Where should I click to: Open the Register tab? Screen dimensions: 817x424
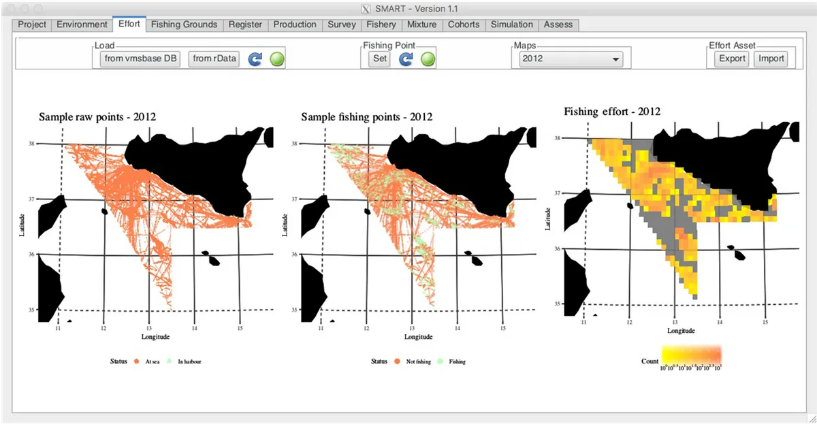click(x=245, y=25)
